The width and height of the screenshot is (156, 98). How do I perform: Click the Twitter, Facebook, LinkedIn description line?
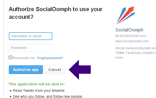tap(136, 53)
